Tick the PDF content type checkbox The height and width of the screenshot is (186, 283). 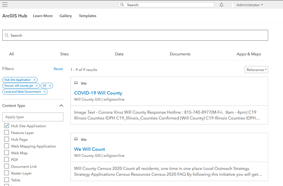tap(6, 159)
